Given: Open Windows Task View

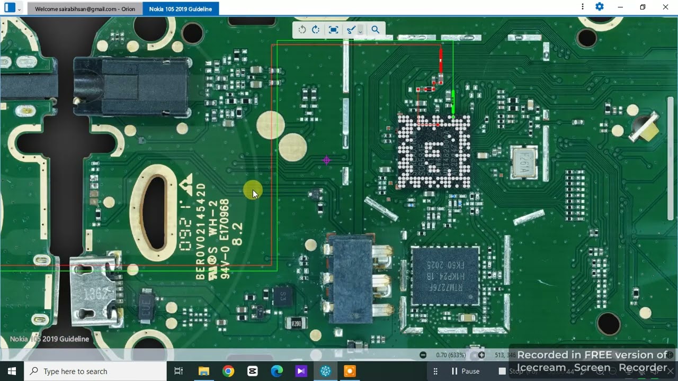Looking at the screenshot, I should click(179, 371).
